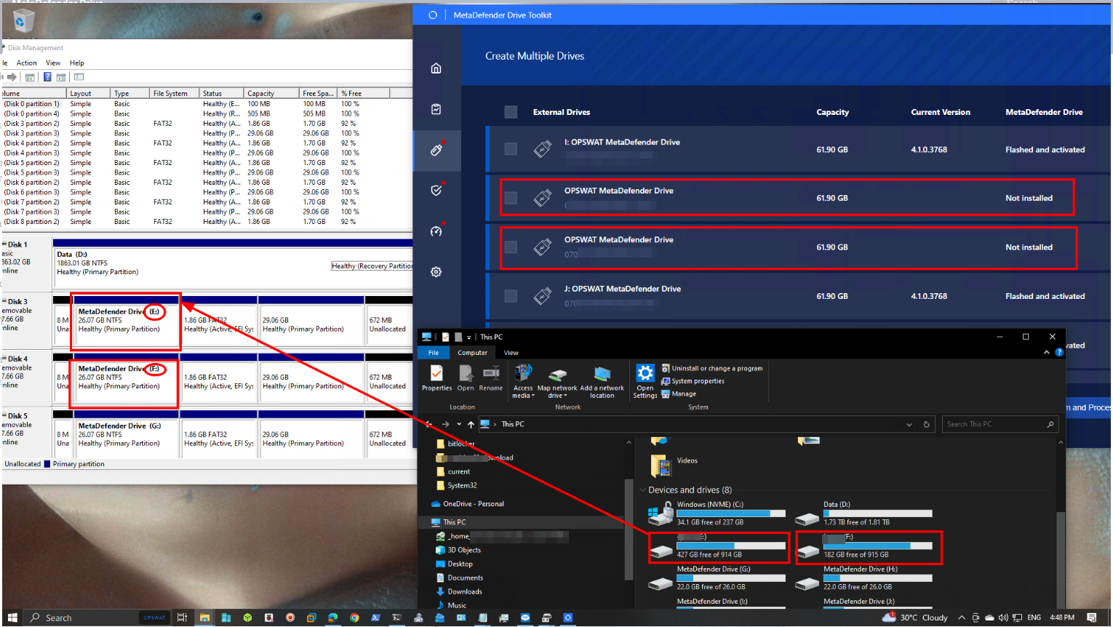Open recent locations dropdown in File Explorer
1113x627 pixels.
(x=459, y=424)
